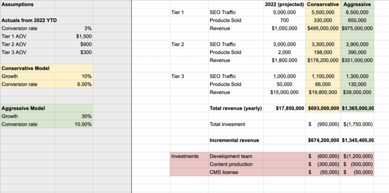Click the $300 Tier 3 AOV value

coord(74,53)
